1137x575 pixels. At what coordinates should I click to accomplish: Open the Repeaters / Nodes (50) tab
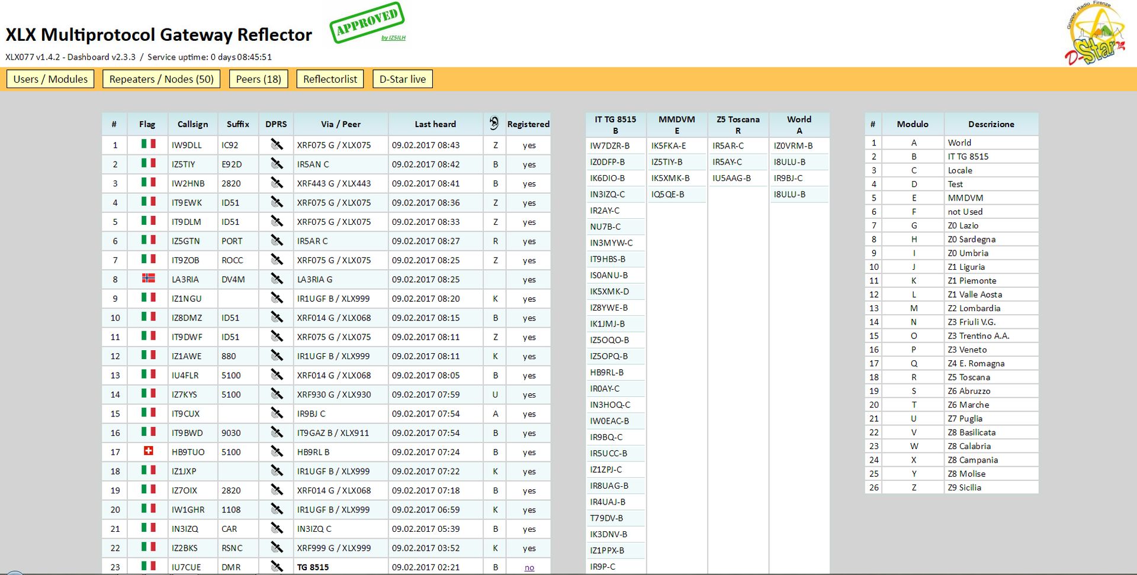tap(161, 79)
